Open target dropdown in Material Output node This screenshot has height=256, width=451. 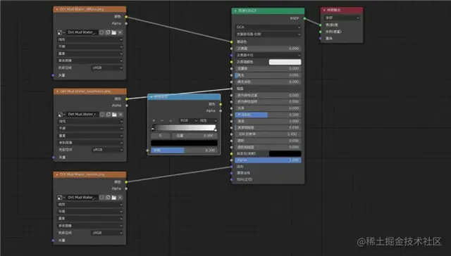click(342, 18)
